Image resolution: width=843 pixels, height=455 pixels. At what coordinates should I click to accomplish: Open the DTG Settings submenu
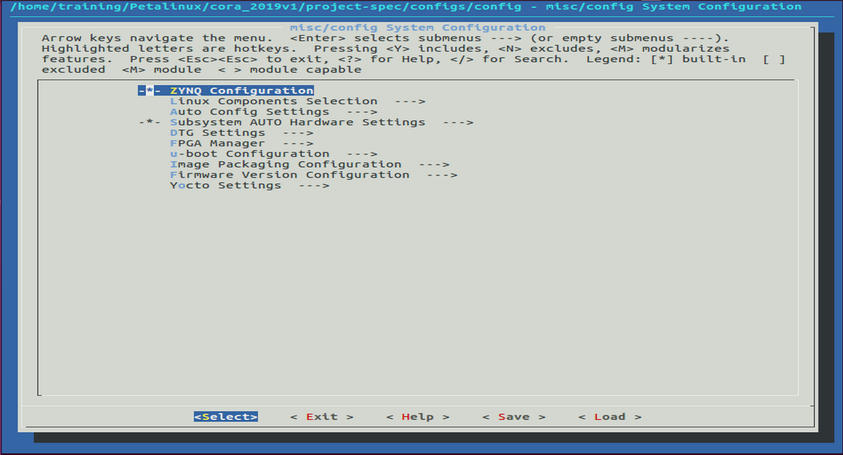pyautogui.click(x=217, y=132)
